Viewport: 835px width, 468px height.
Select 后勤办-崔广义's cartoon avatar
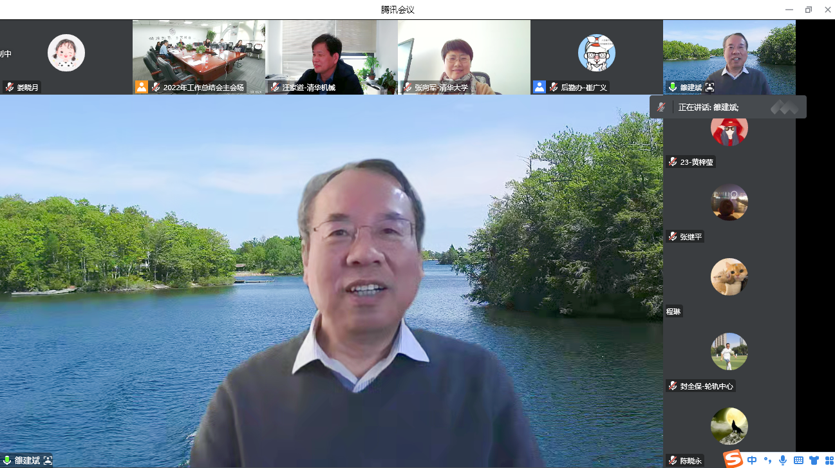click(597, 53)
